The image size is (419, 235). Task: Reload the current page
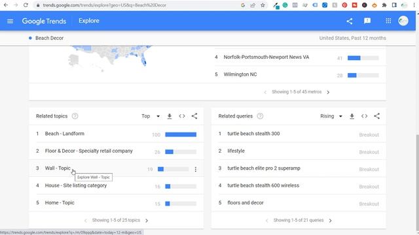coord(26,5)
